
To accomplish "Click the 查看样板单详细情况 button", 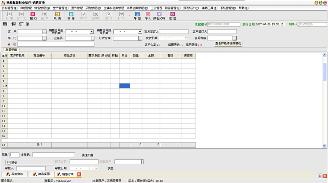I will [x=228, y=43].
